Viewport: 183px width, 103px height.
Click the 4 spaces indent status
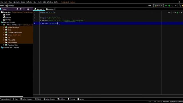click(x=166, y=102)
